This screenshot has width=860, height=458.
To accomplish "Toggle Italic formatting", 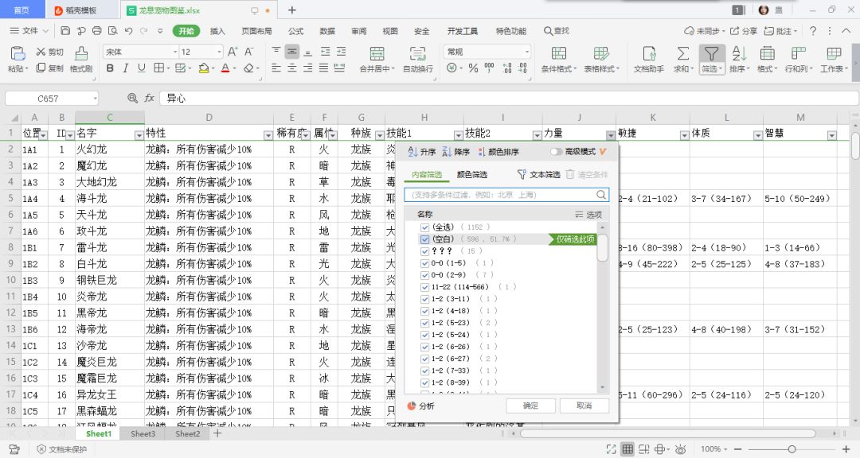I will click(x=126, y=68).
